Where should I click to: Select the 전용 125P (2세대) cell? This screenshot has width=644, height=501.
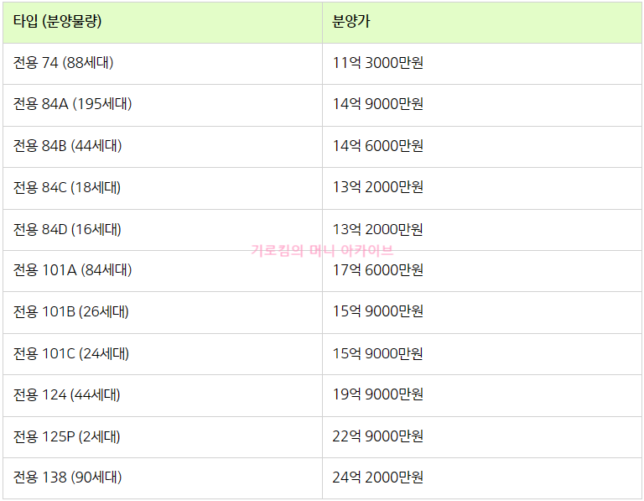pos(163,437)
